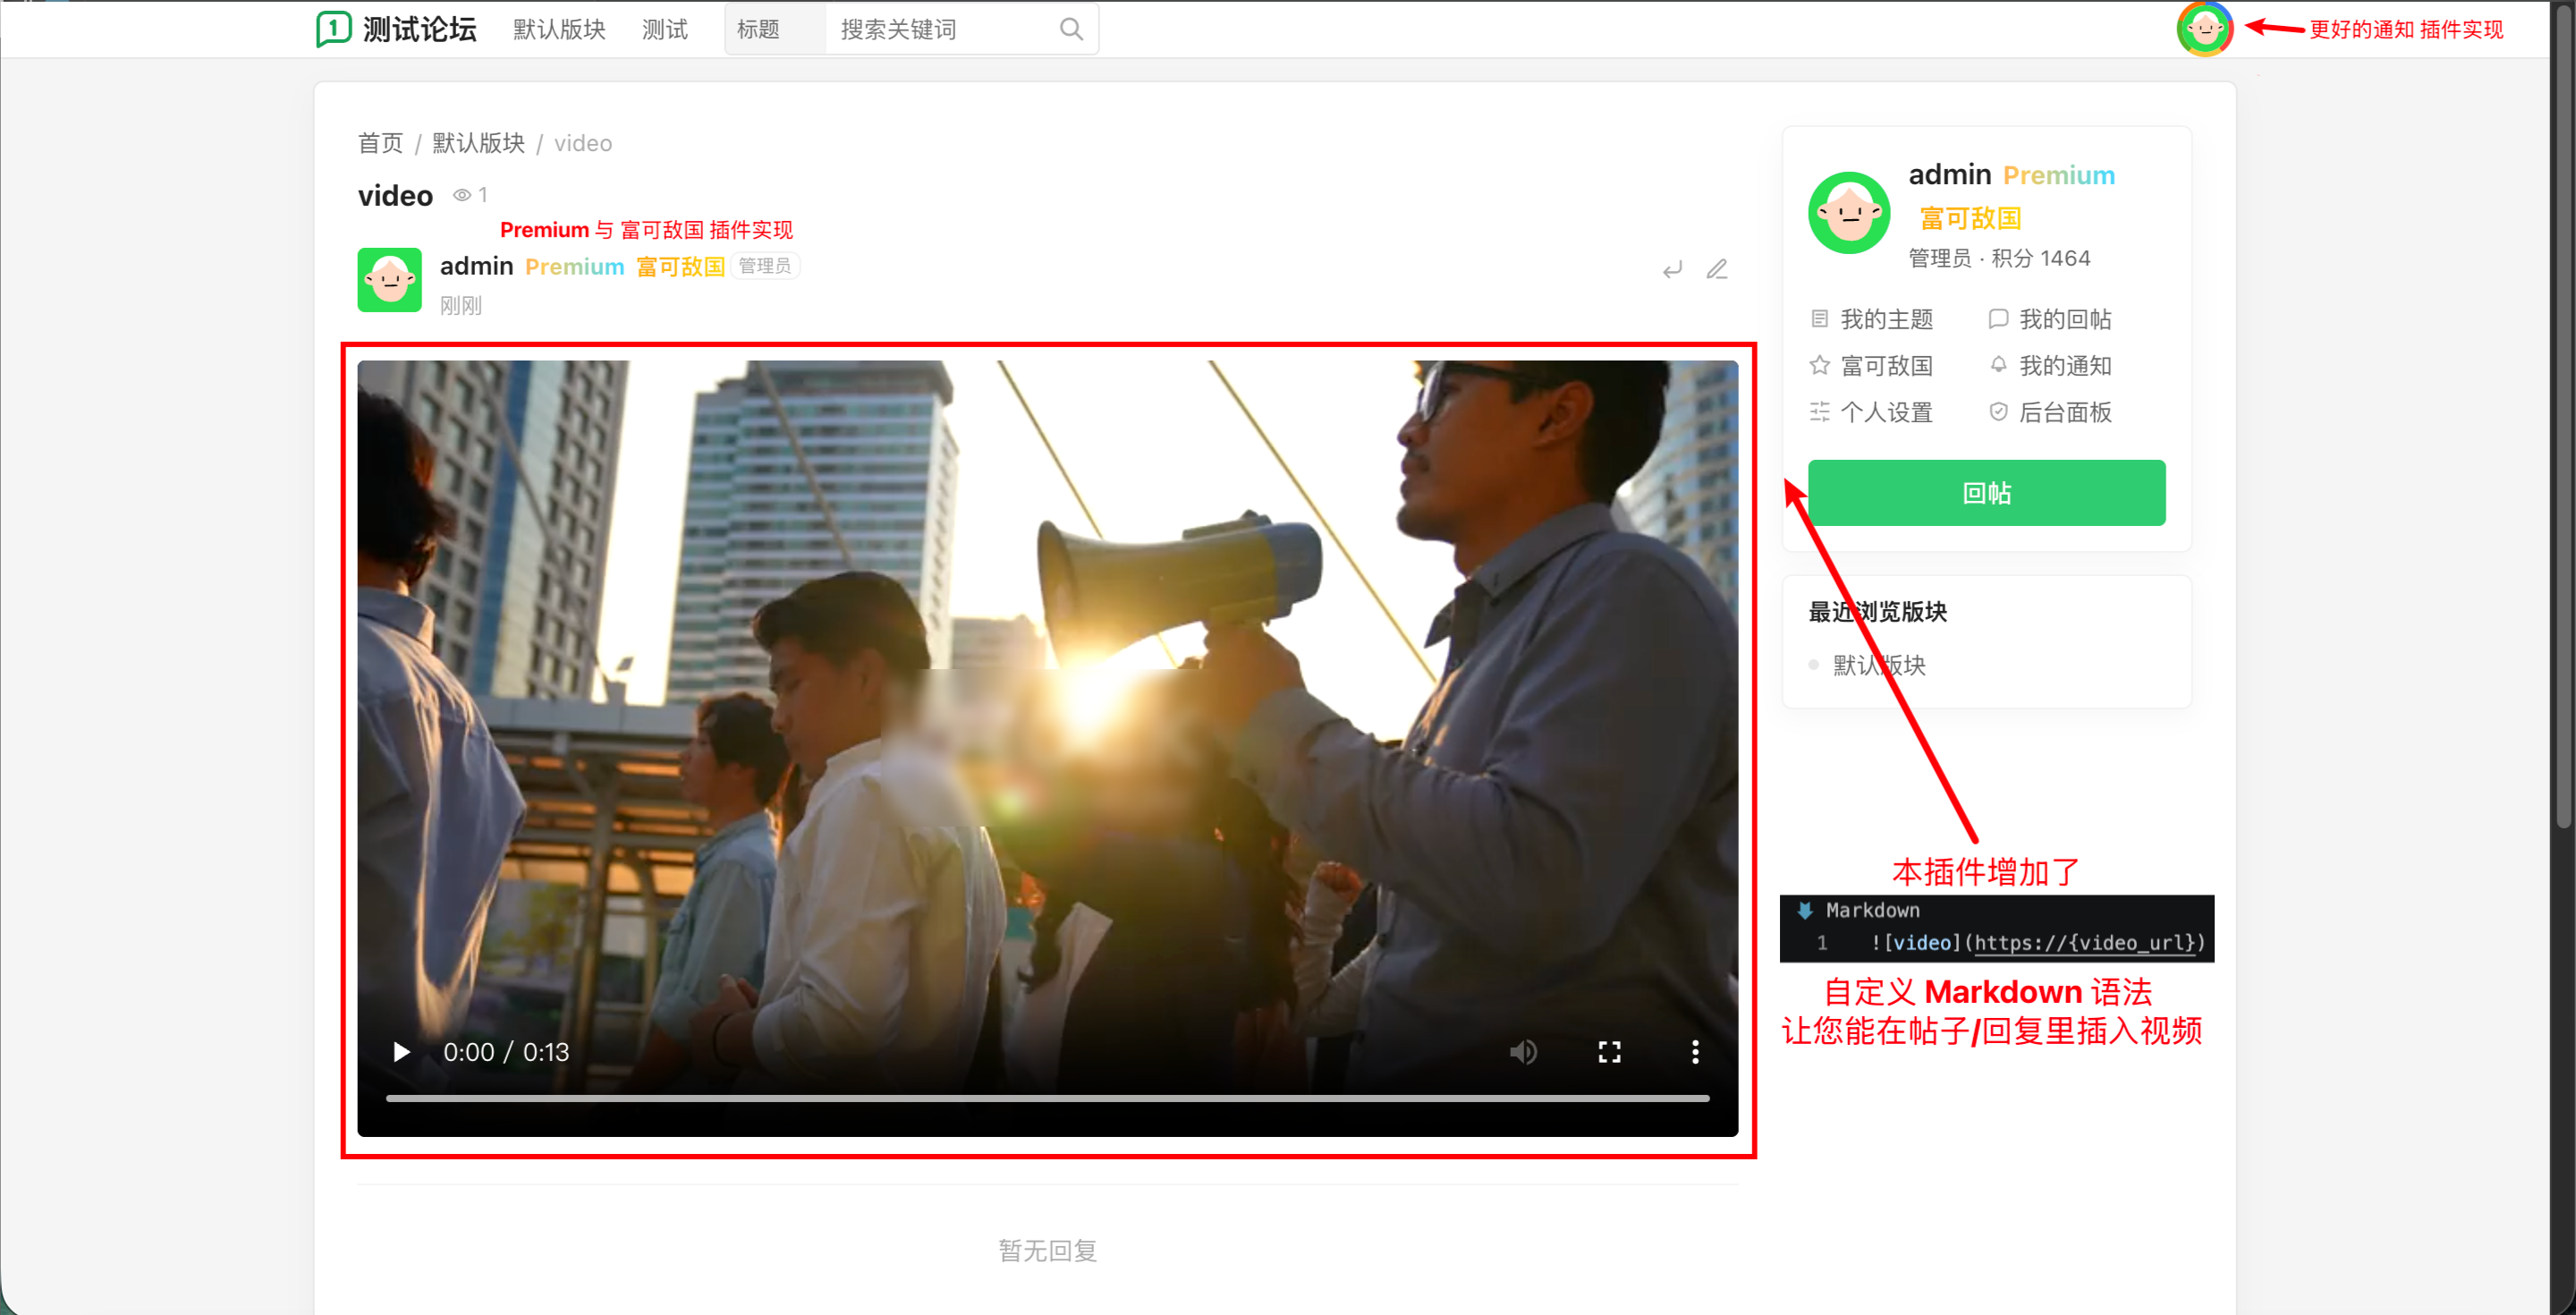Click the green 回帖 button
Screen dimensions: 2576x1315
1986,493
